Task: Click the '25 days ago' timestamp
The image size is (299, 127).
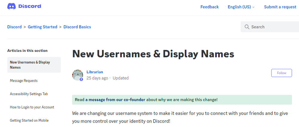Action: click(97, 78)
